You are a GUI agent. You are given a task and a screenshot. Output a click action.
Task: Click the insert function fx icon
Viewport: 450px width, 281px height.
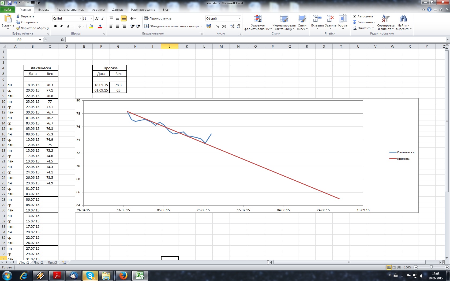tap(62, 40)
